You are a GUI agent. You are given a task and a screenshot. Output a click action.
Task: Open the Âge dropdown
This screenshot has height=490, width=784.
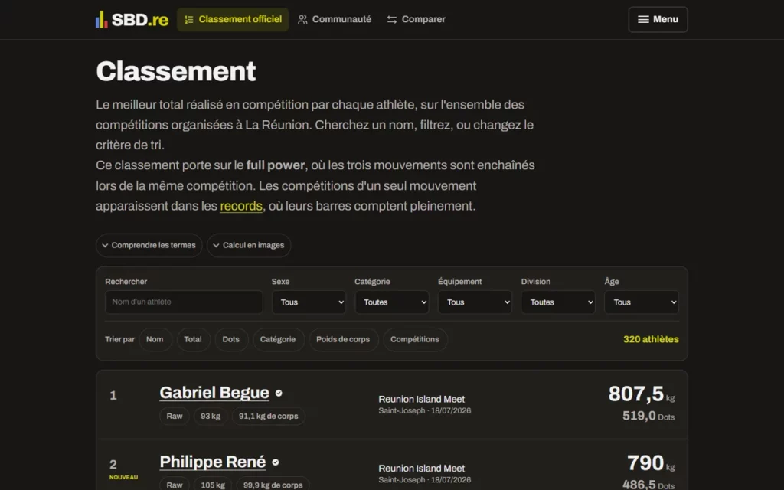[642, 302]
